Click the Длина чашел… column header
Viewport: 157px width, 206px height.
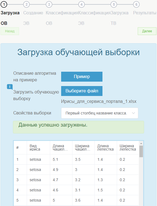[x=61, y=148]
